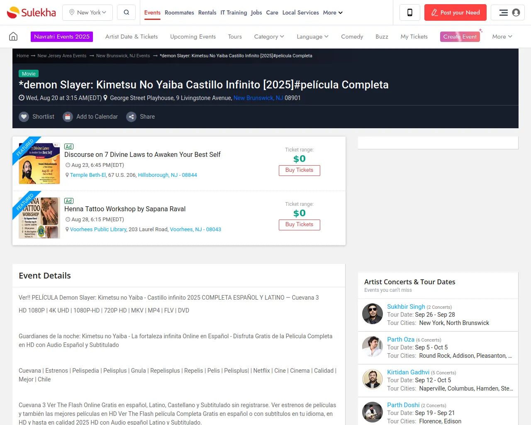Click the Hillsborough, NJ - 08844 link
Image resolution: width=531 pixels, height=425 pixels.
tap(168, 175)
